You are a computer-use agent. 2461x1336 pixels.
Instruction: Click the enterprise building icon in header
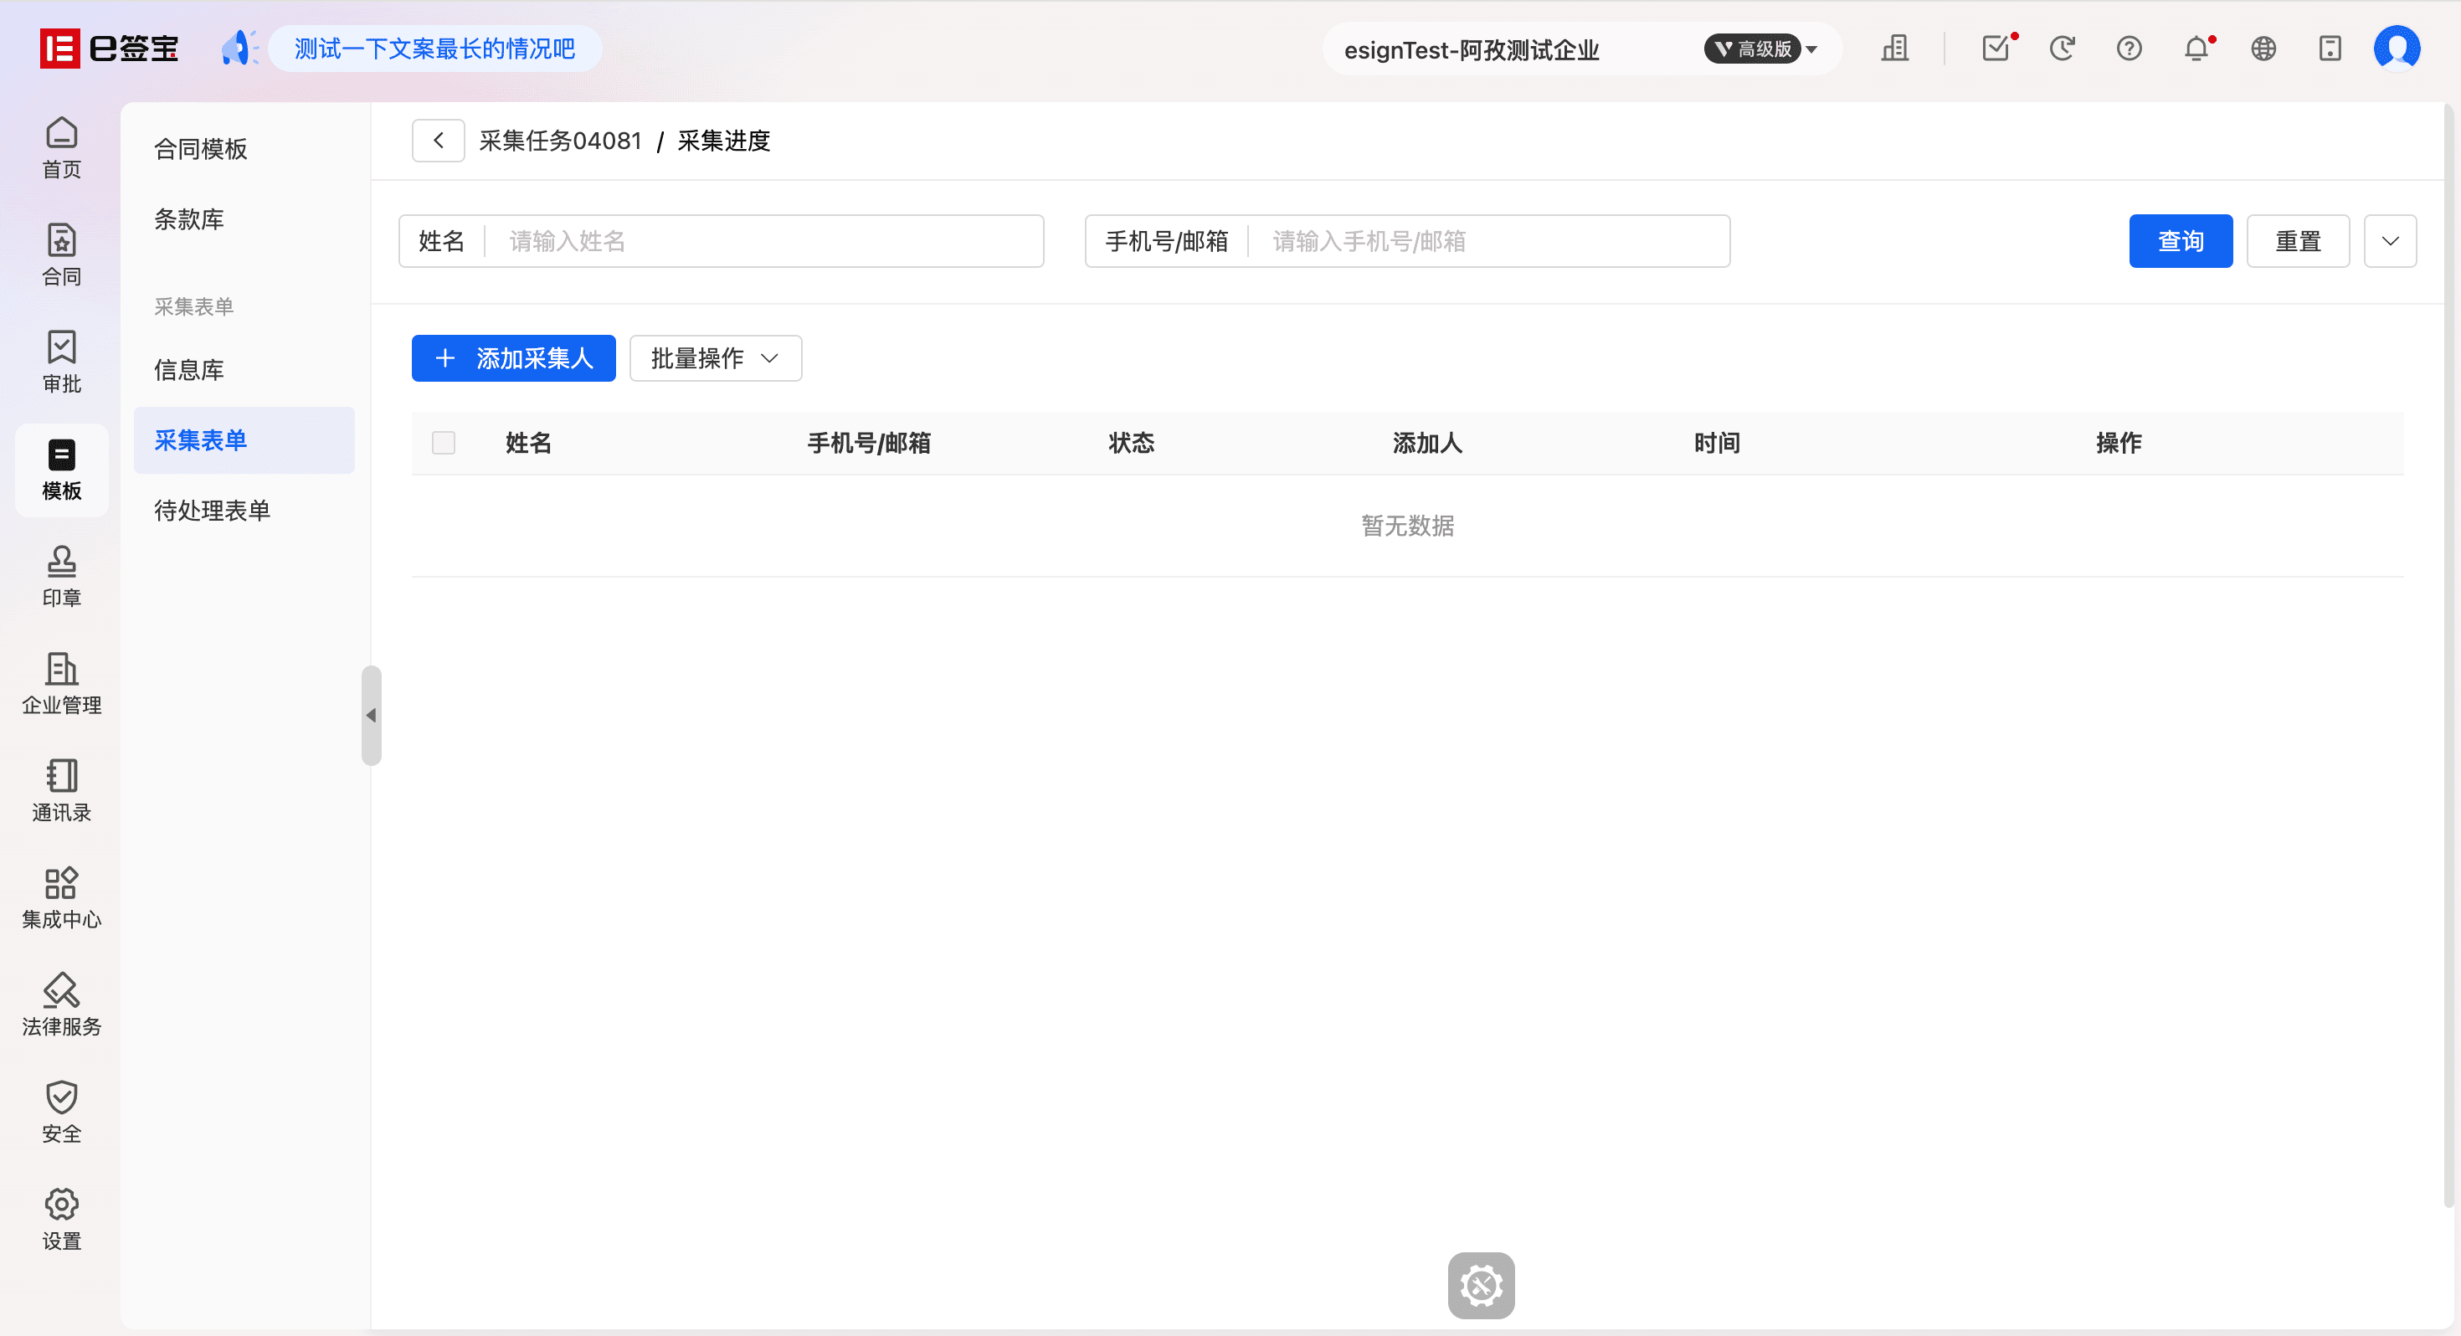(1894, 48)
